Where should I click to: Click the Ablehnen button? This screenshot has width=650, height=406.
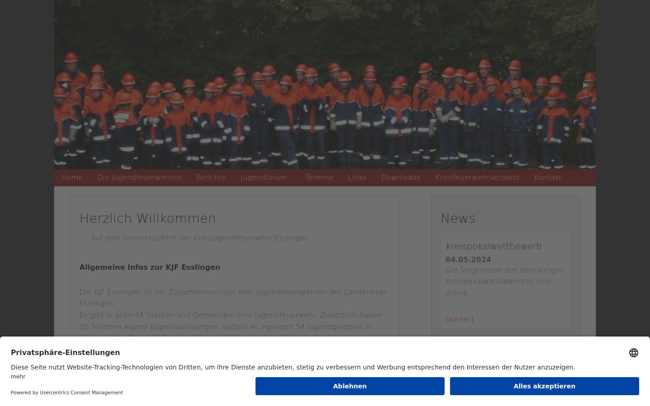350,386
